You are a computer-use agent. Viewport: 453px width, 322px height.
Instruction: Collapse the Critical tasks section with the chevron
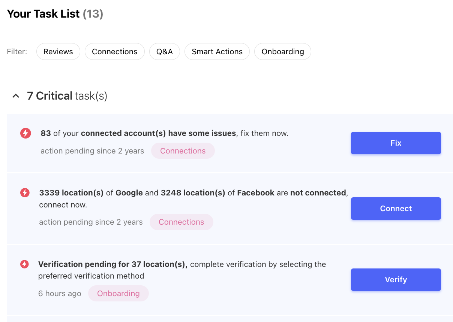click(16, 96)
